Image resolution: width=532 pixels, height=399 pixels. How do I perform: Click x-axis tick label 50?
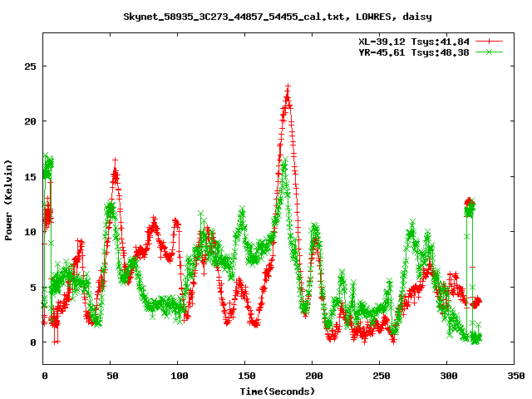click(x=112, y=376)
